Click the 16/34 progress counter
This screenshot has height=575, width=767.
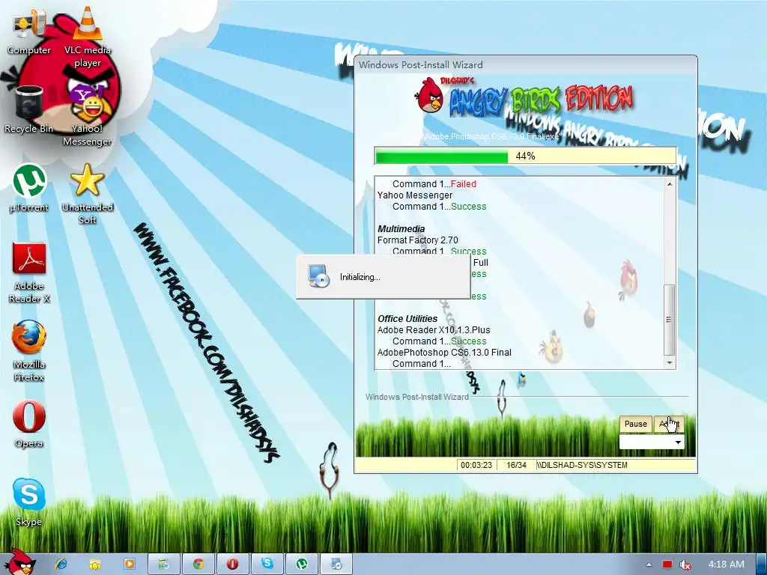[x=517, y=465]
